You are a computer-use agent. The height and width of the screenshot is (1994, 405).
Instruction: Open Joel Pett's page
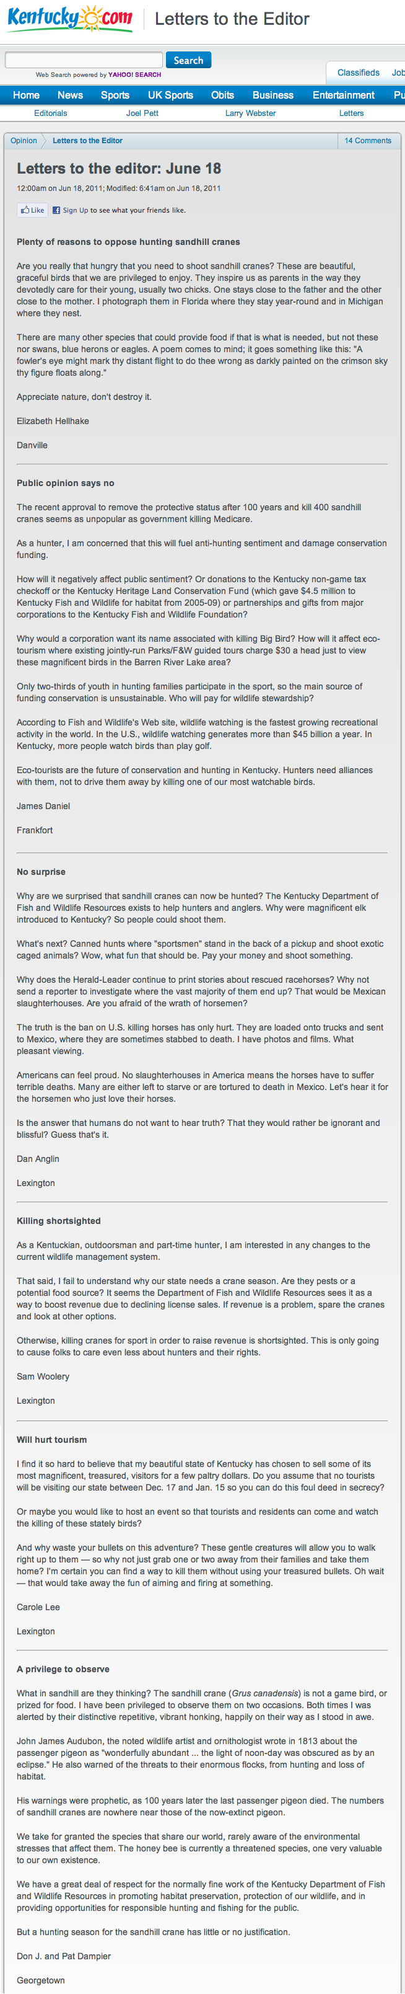[142, 113]
